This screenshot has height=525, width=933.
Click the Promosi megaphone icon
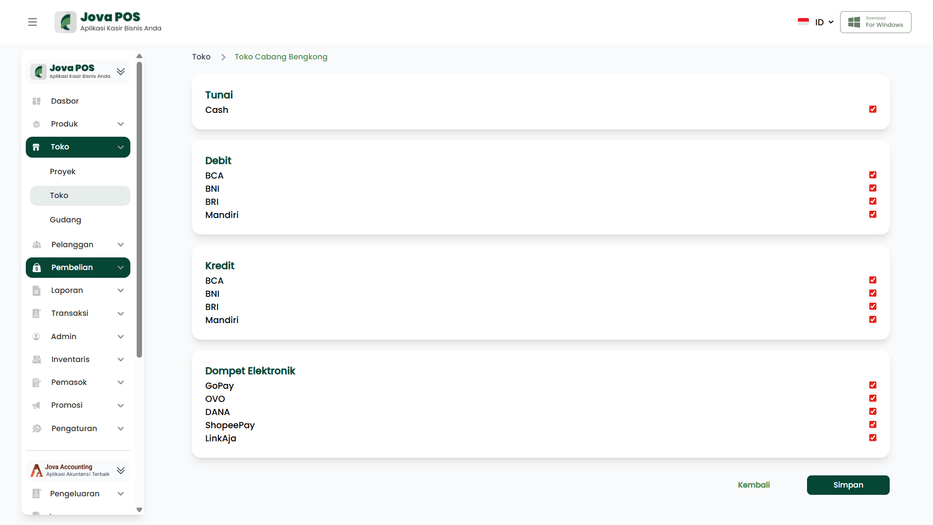[x=36, y=405]
